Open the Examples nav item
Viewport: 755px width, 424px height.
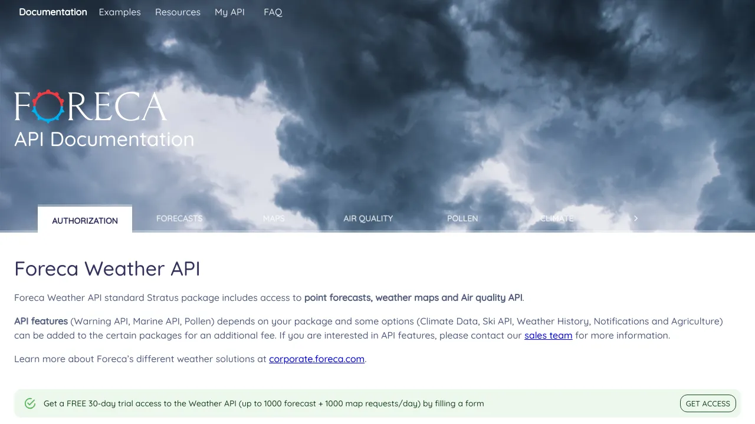pyautogui.click(x=120, y=12)
